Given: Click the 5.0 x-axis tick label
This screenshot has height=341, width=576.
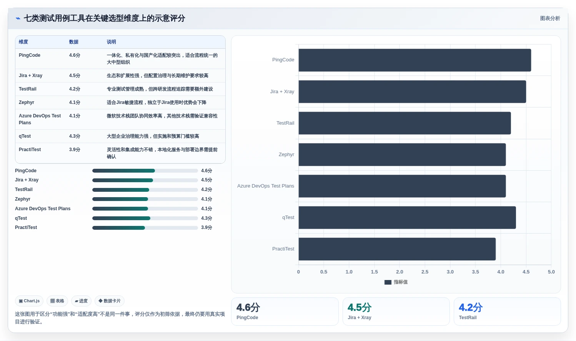Looking at the screenshot, I should click(551, 272).
